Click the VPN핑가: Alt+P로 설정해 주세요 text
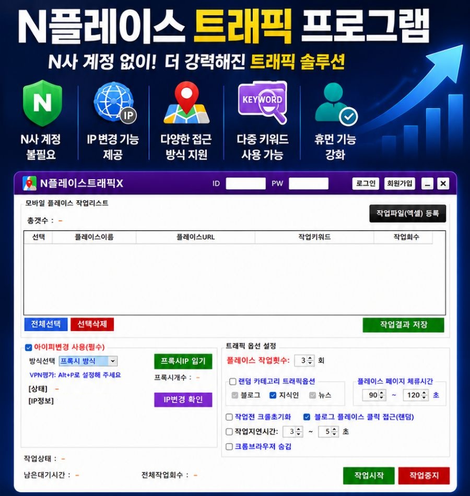470x496 pixels. click(75, 375)
